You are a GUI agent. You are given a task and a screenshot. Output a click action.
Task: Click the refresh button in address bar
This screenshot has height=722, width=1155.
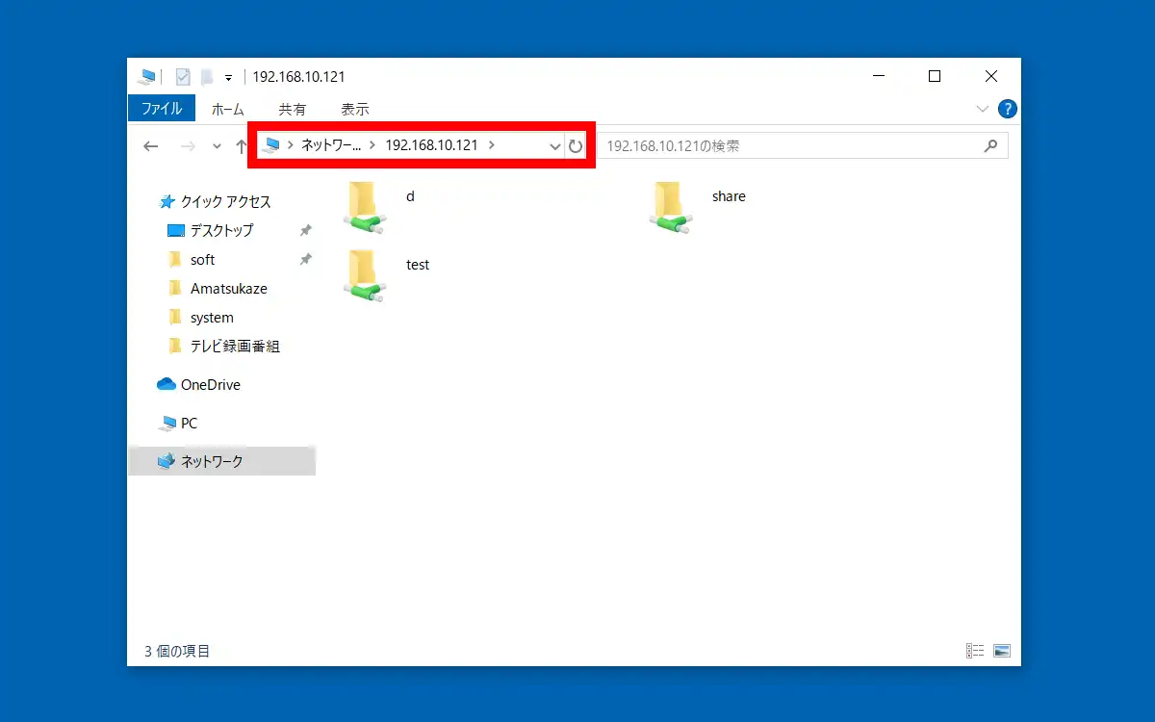pos(576,146)
